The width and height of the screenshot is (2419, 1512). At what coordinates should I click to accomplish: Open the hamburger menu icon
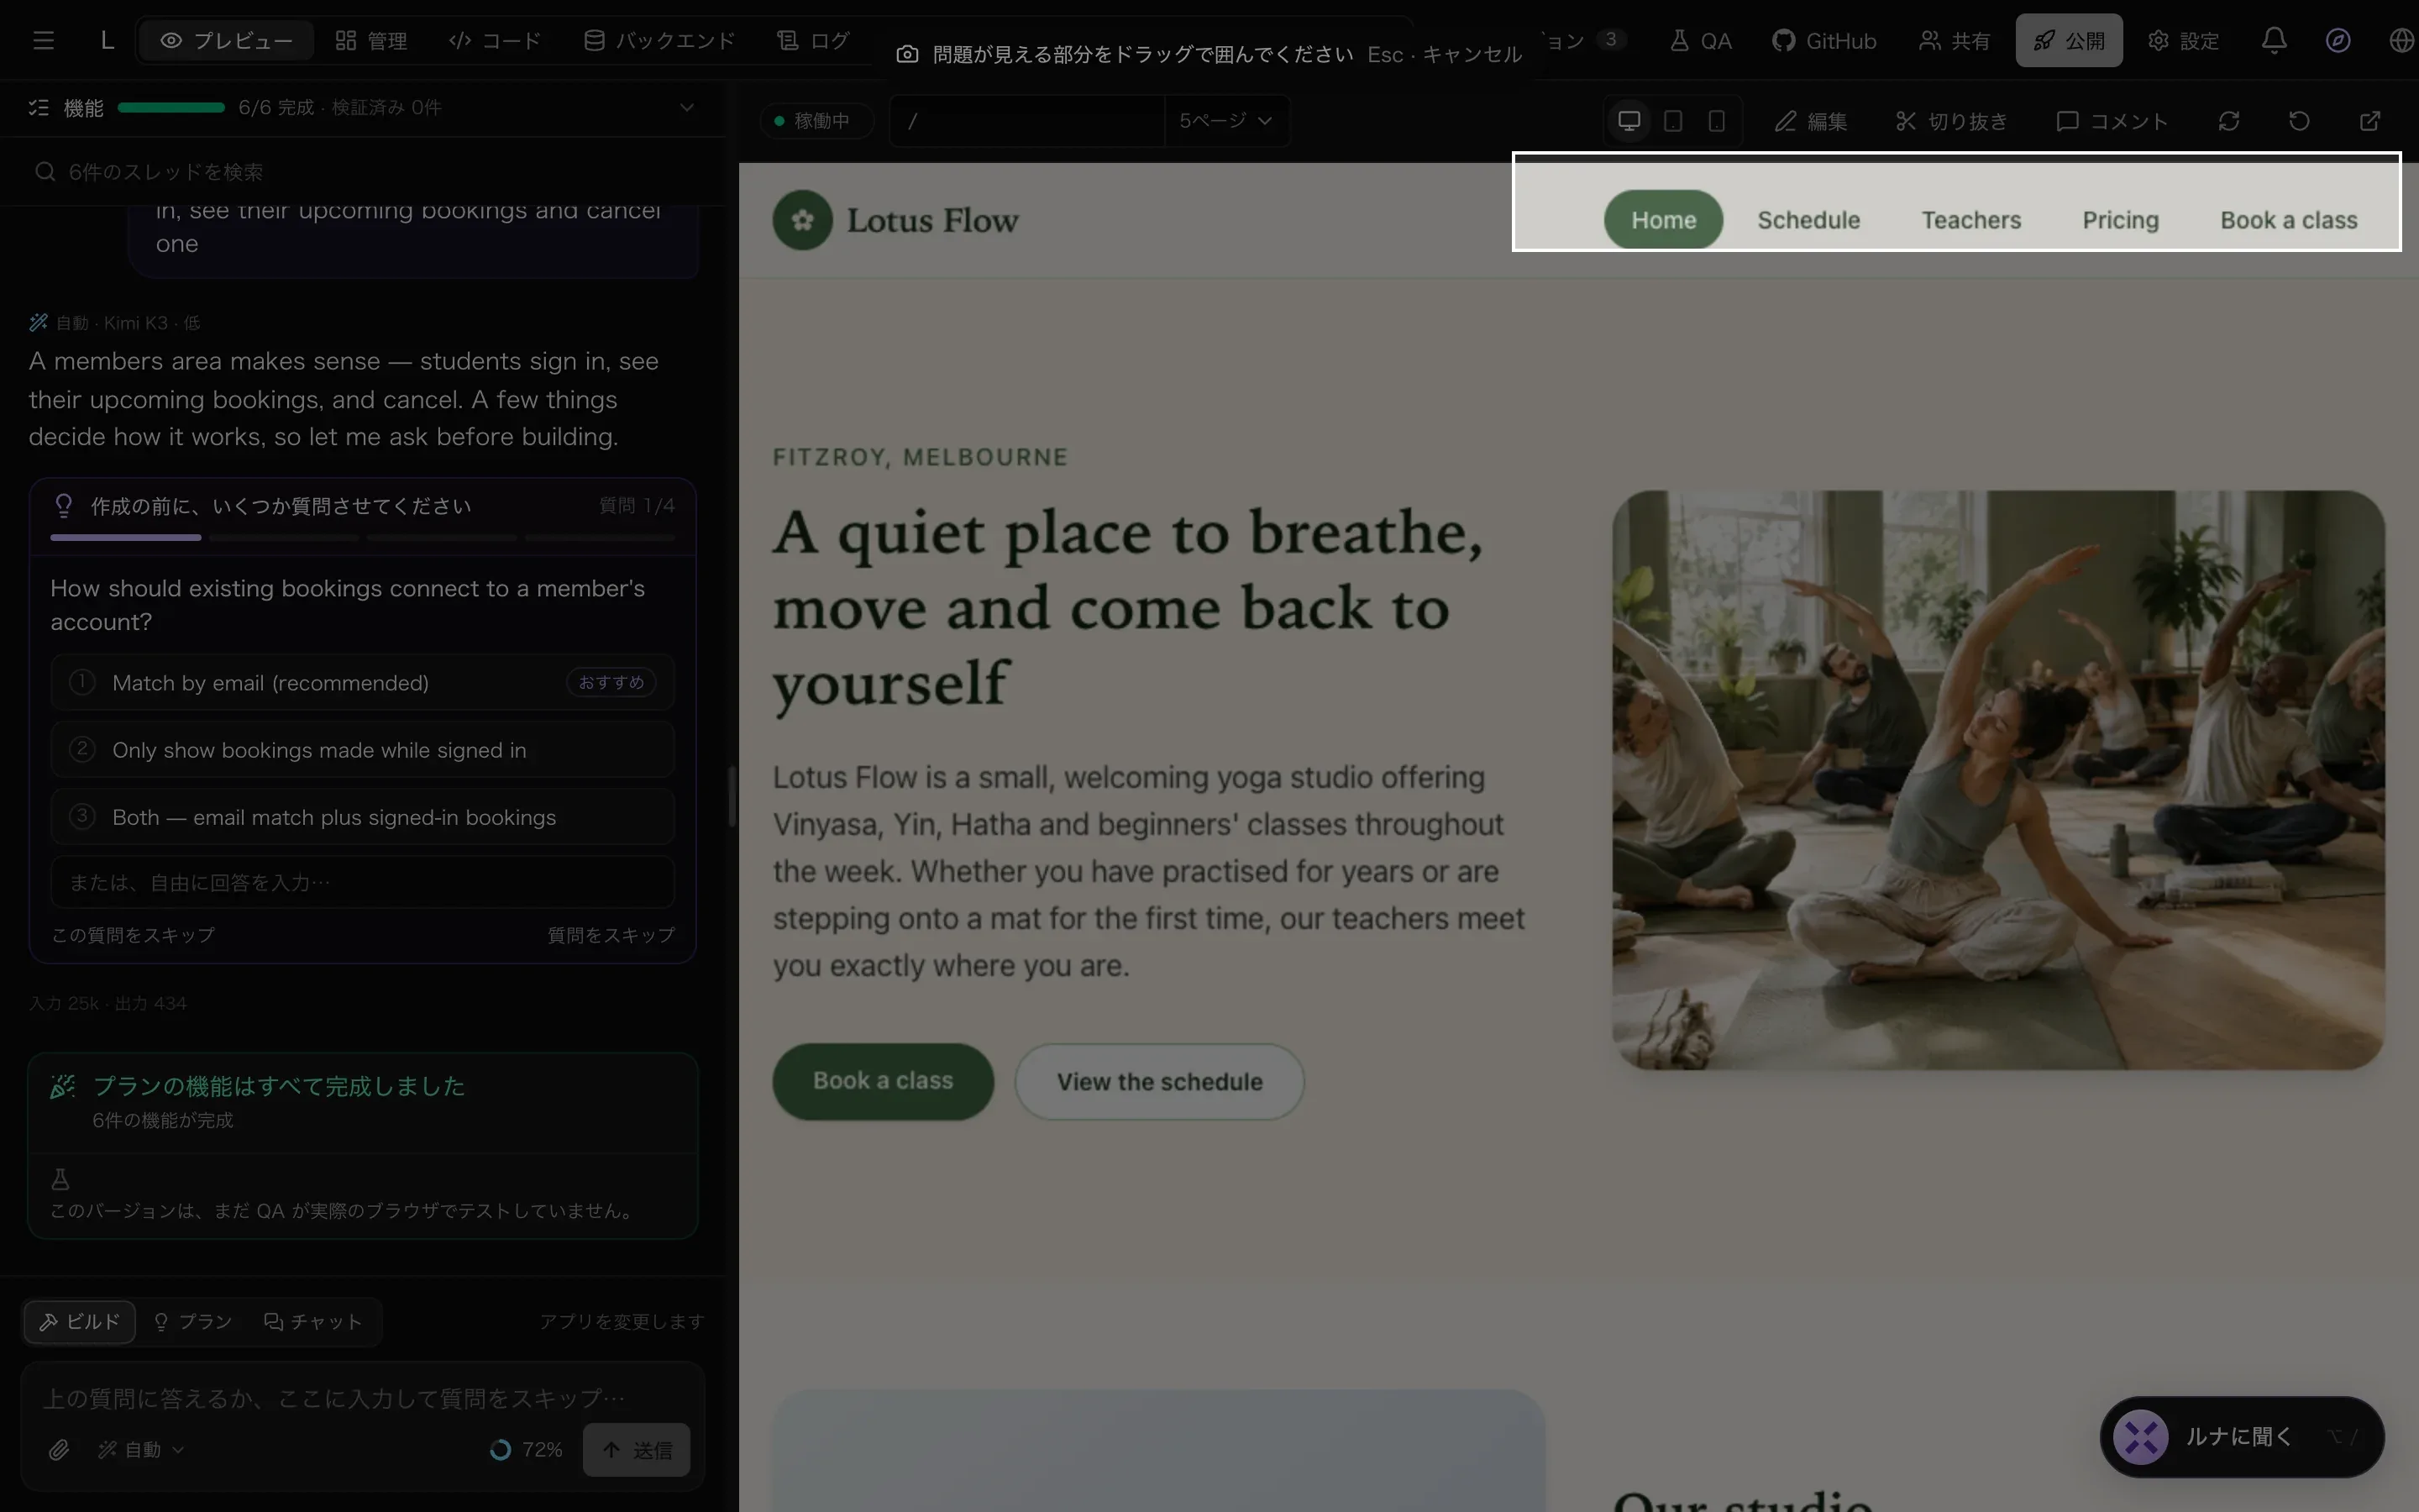[43, 40]
